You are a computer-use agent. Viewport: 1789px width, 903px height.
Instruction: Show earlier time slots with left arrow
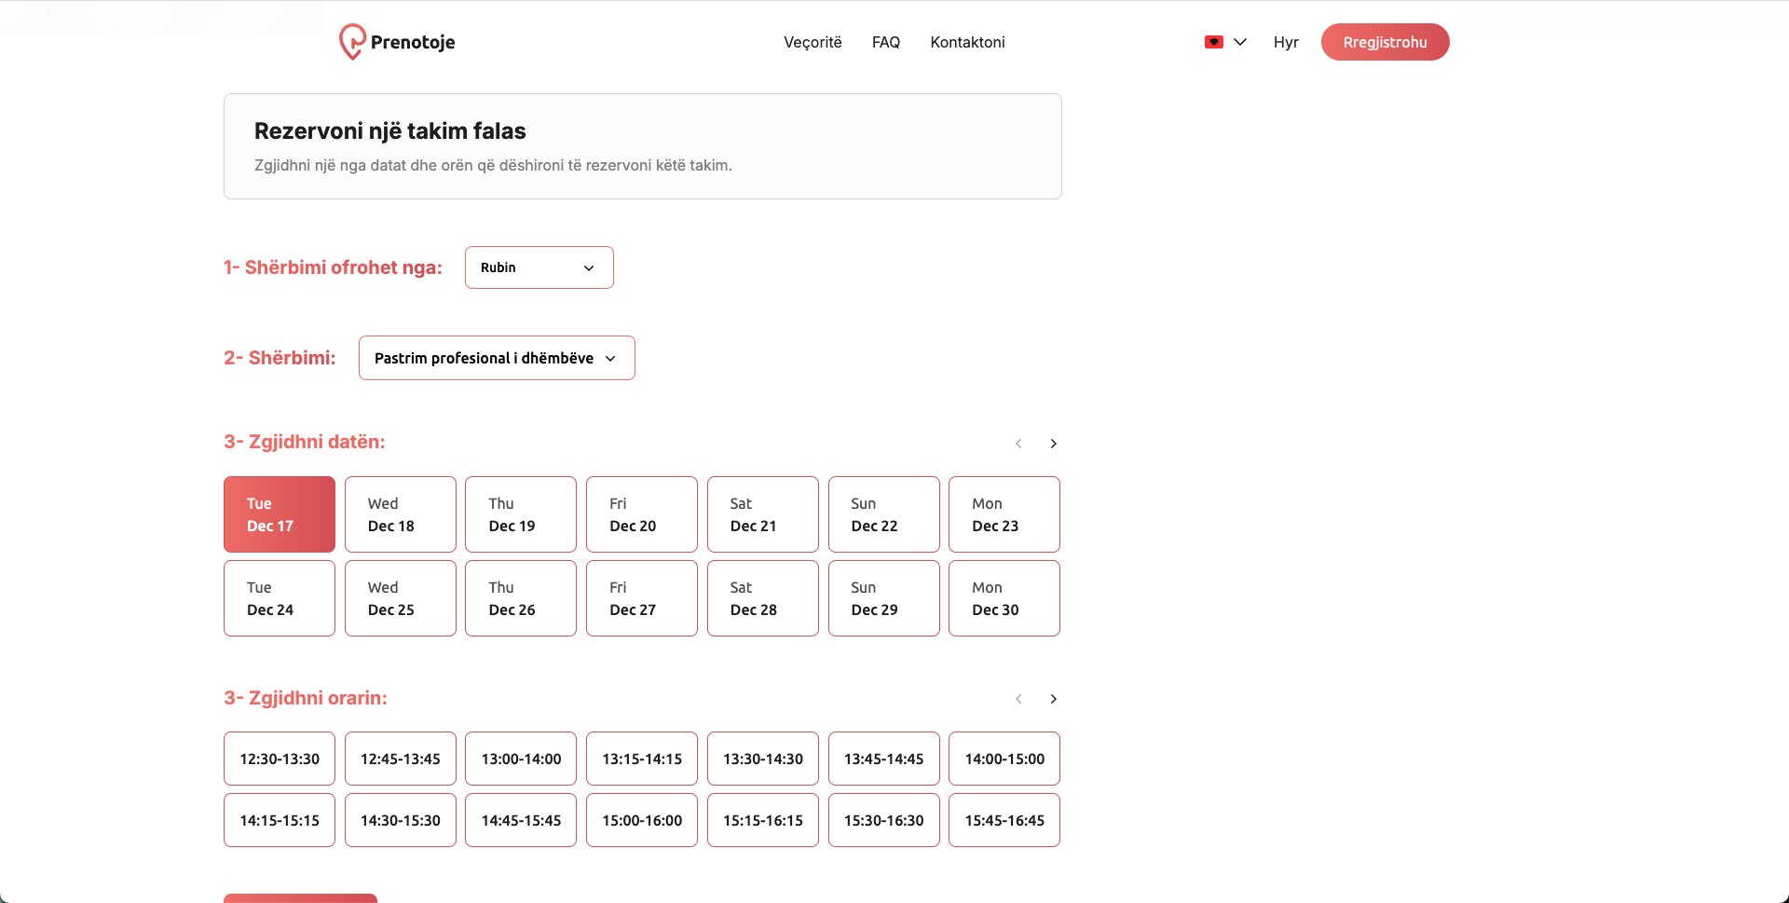tap(1018, 699)
